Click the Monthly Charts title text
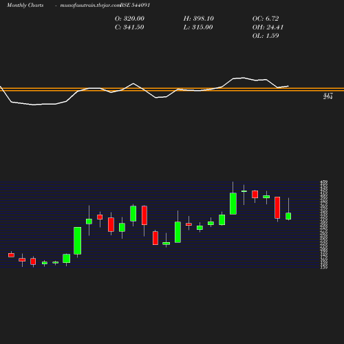 [25, 6]
